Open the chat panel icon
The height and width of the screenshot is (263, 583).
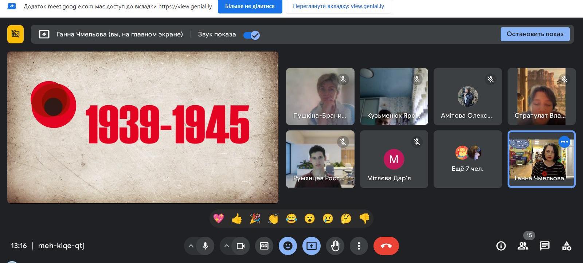[x=544, y=246]
